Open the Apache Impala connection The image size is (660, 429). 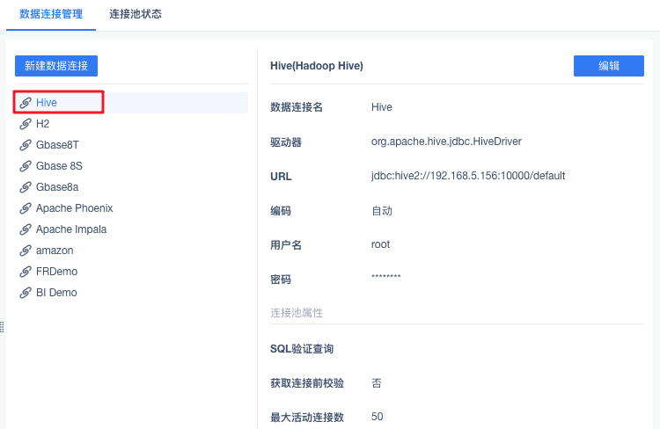(71, 229)
